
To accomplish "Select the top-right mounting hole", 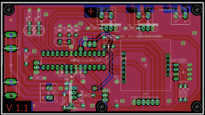I will click(x=197, y=10).
